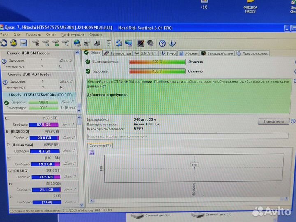The width and height of the screenshot is (296, 222).
Task: Open the Справка menu
Action: tap(96, 35)
